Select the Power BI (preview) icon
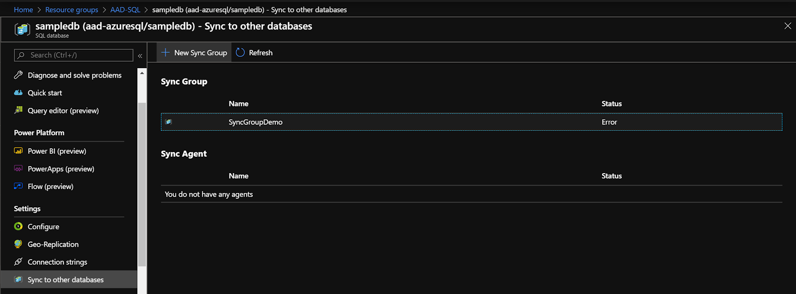This screenshot has width=796, height=294. 18,151
